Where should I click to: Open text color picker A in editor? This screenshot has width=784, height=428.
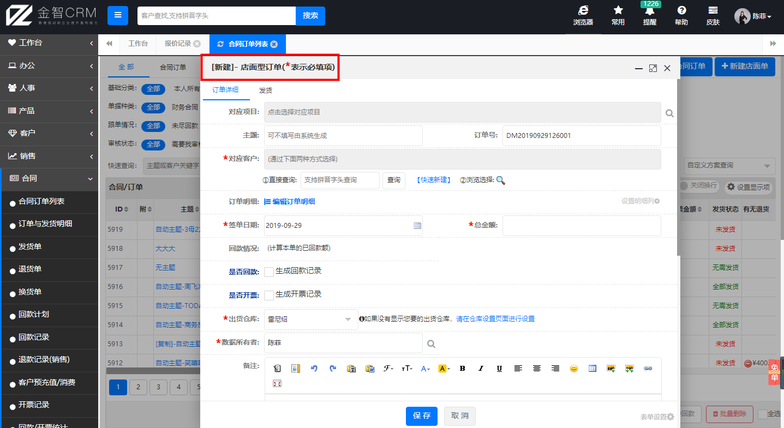pyautogui.click(x=426, y=369)
